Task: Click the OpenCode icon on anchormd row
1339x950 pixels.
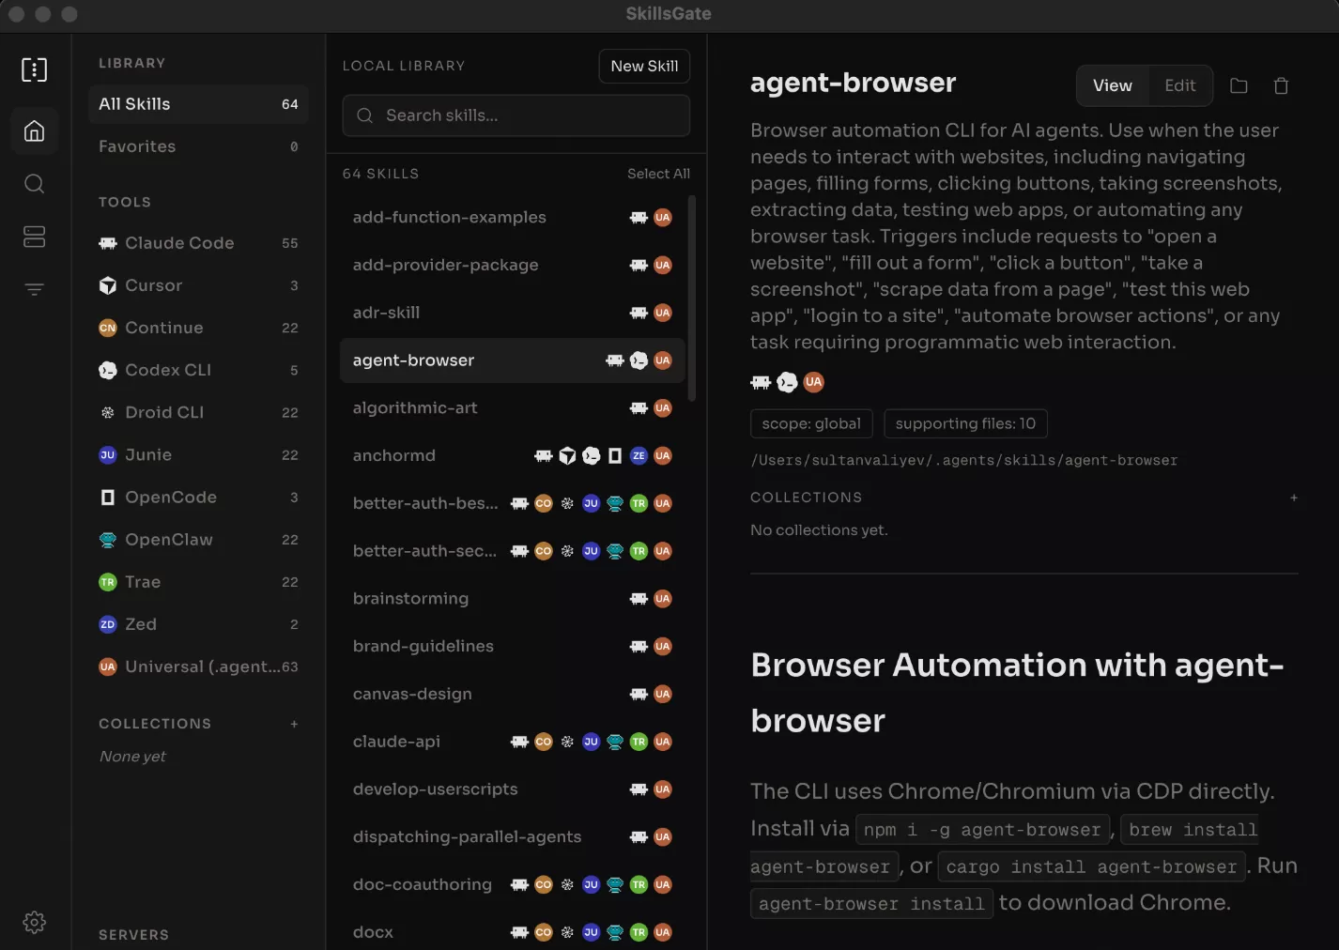Action: (615, 455)
